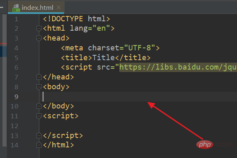Click line number 14 in the gutter
The height and width of the screenshot is (158, 237).
[14, 145]
